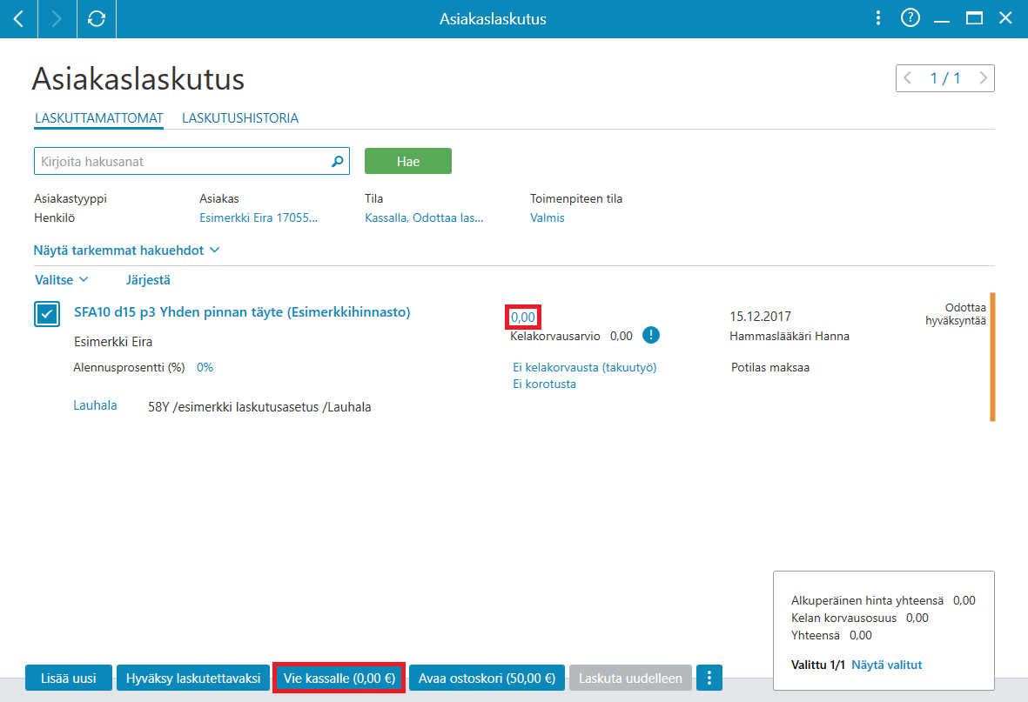The width and height of the screenshot is (1028, 702).
Task: Open the Valitse dropdown
Action: point(61,280)
